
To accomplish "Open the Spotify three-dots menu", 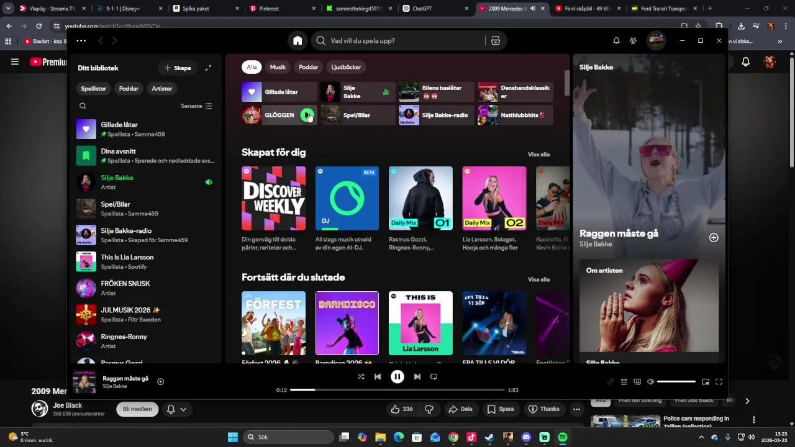I will pyautogui.click(x=81, y=40).
